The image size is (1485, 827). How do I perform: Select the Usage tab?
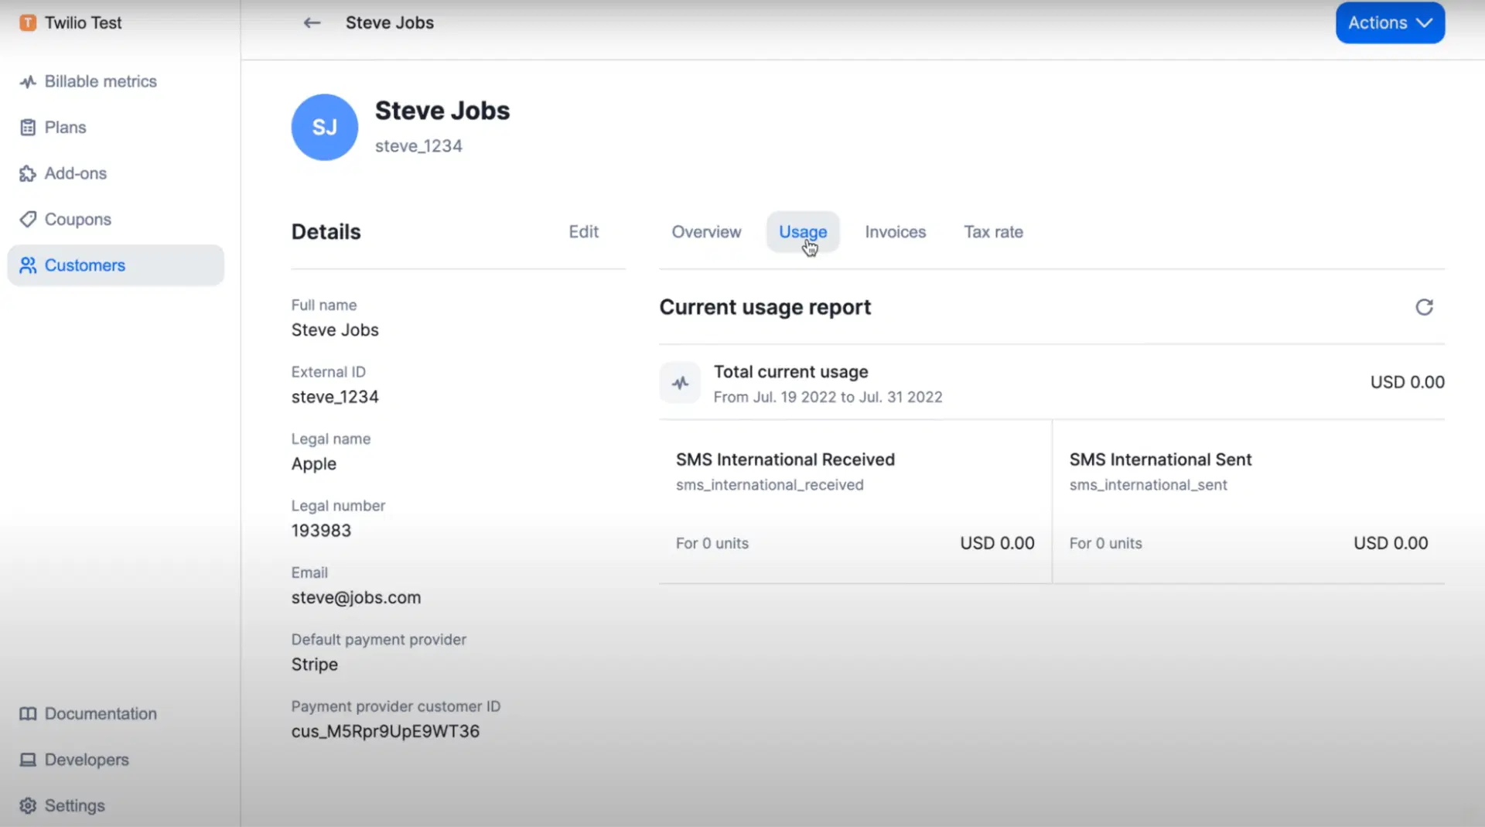(x=803, y=232)
